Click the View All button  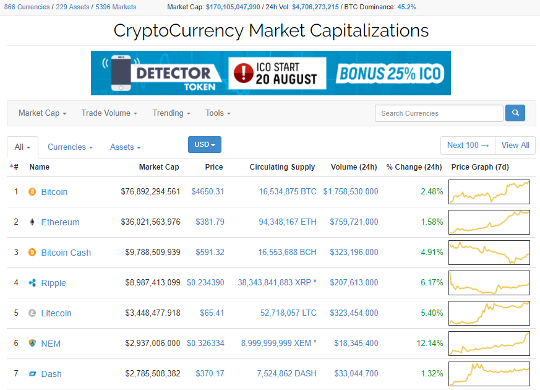click(515, 145)
